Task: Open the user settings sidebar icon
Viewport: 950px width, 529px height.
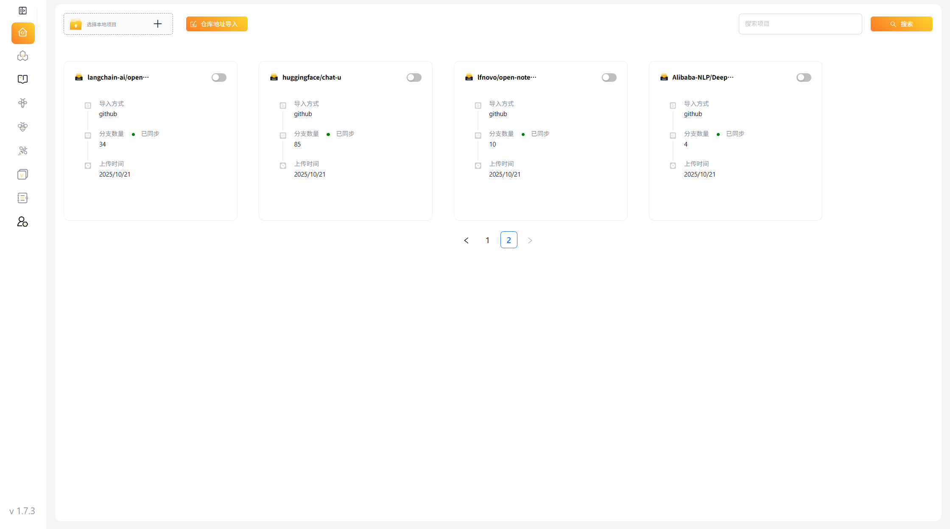Action: [23, 222]
